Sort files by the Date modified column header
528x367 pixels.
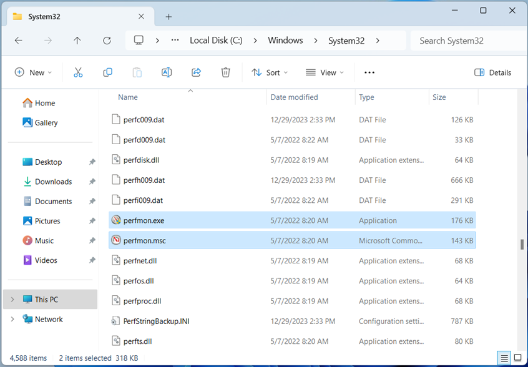coord(295,97)
